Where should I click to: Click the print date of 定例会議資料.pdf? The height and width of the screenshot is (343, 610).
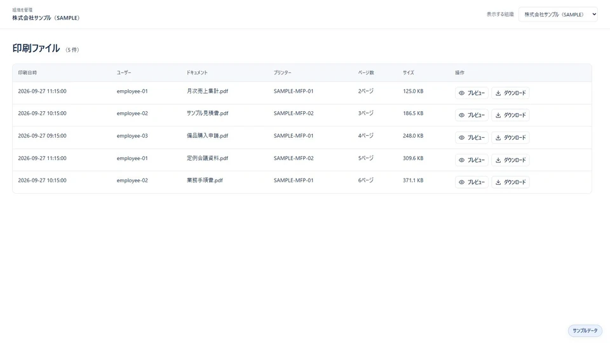tap(42, 158)
